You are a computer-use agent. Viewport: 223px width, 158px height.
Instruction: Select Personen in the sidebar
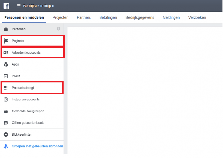point(32,29)
